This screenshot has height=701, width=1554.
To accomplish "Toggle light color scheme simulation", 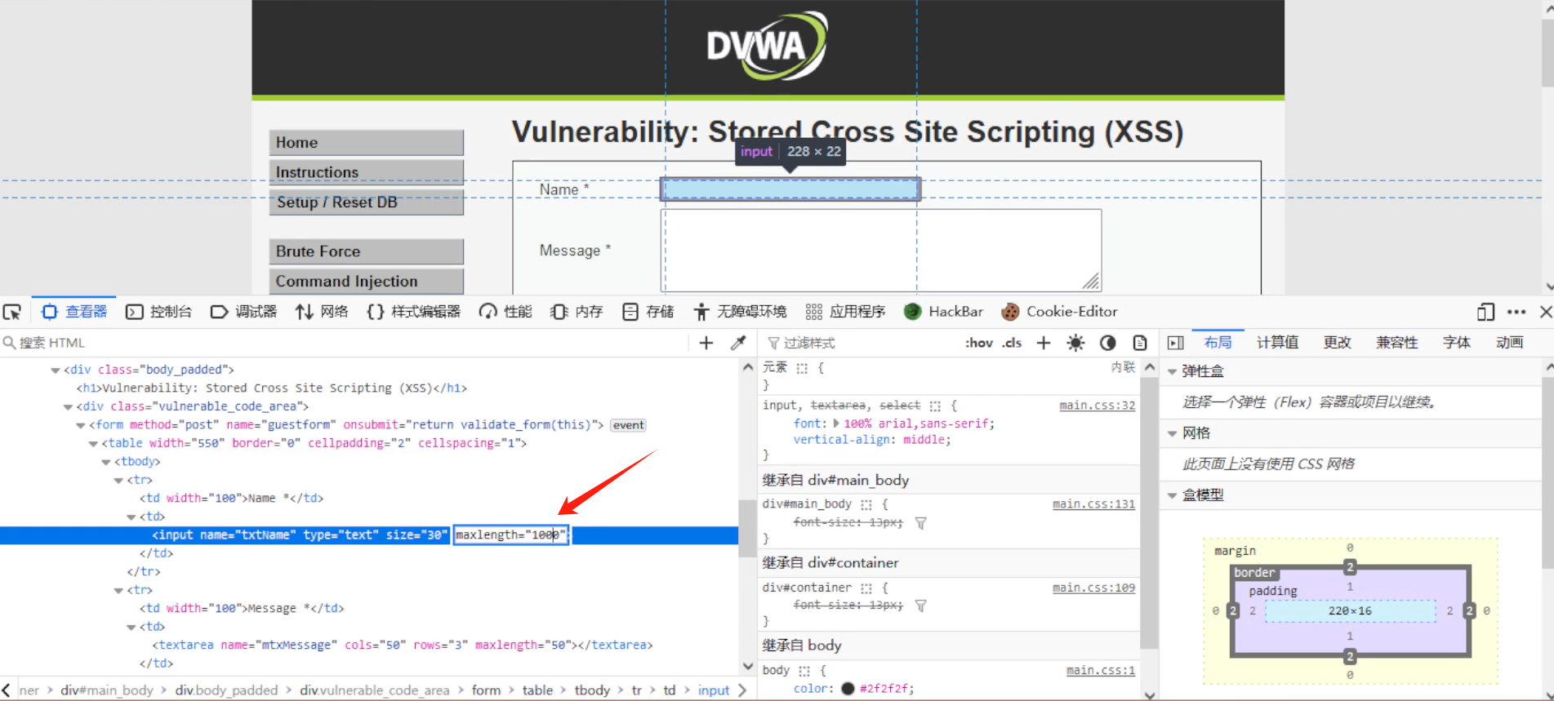I will [1076, 343].
